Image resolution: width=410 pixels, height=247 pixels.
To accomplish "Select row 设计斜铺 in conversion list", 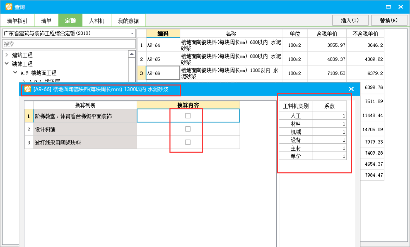I will [85, 129].
